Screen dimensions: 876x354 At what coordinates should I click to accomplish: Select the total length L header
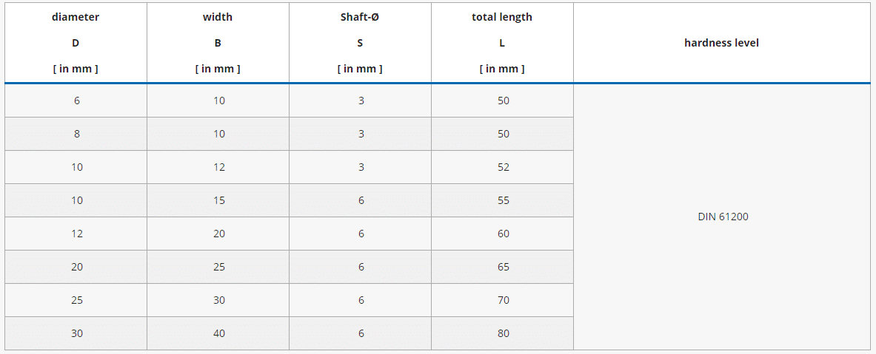pos(502,43)
